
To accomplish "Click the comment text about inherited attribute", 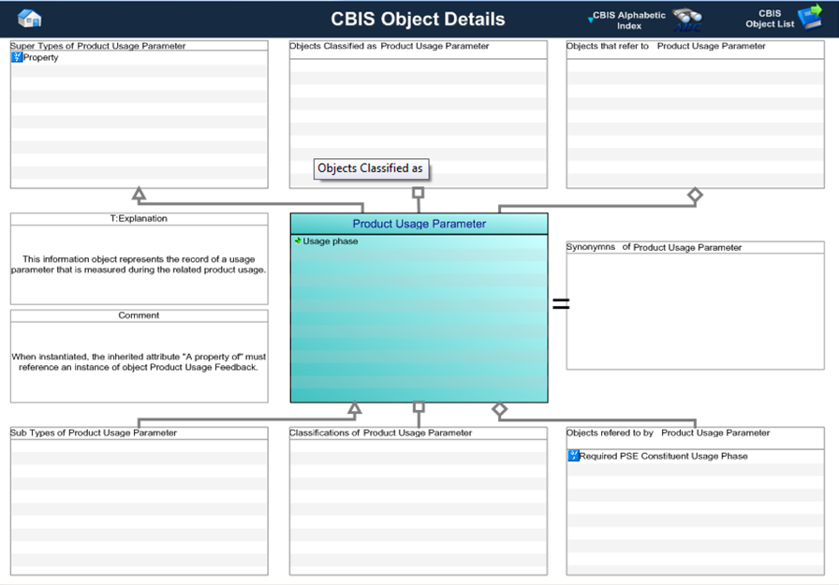I will [139, 362].
